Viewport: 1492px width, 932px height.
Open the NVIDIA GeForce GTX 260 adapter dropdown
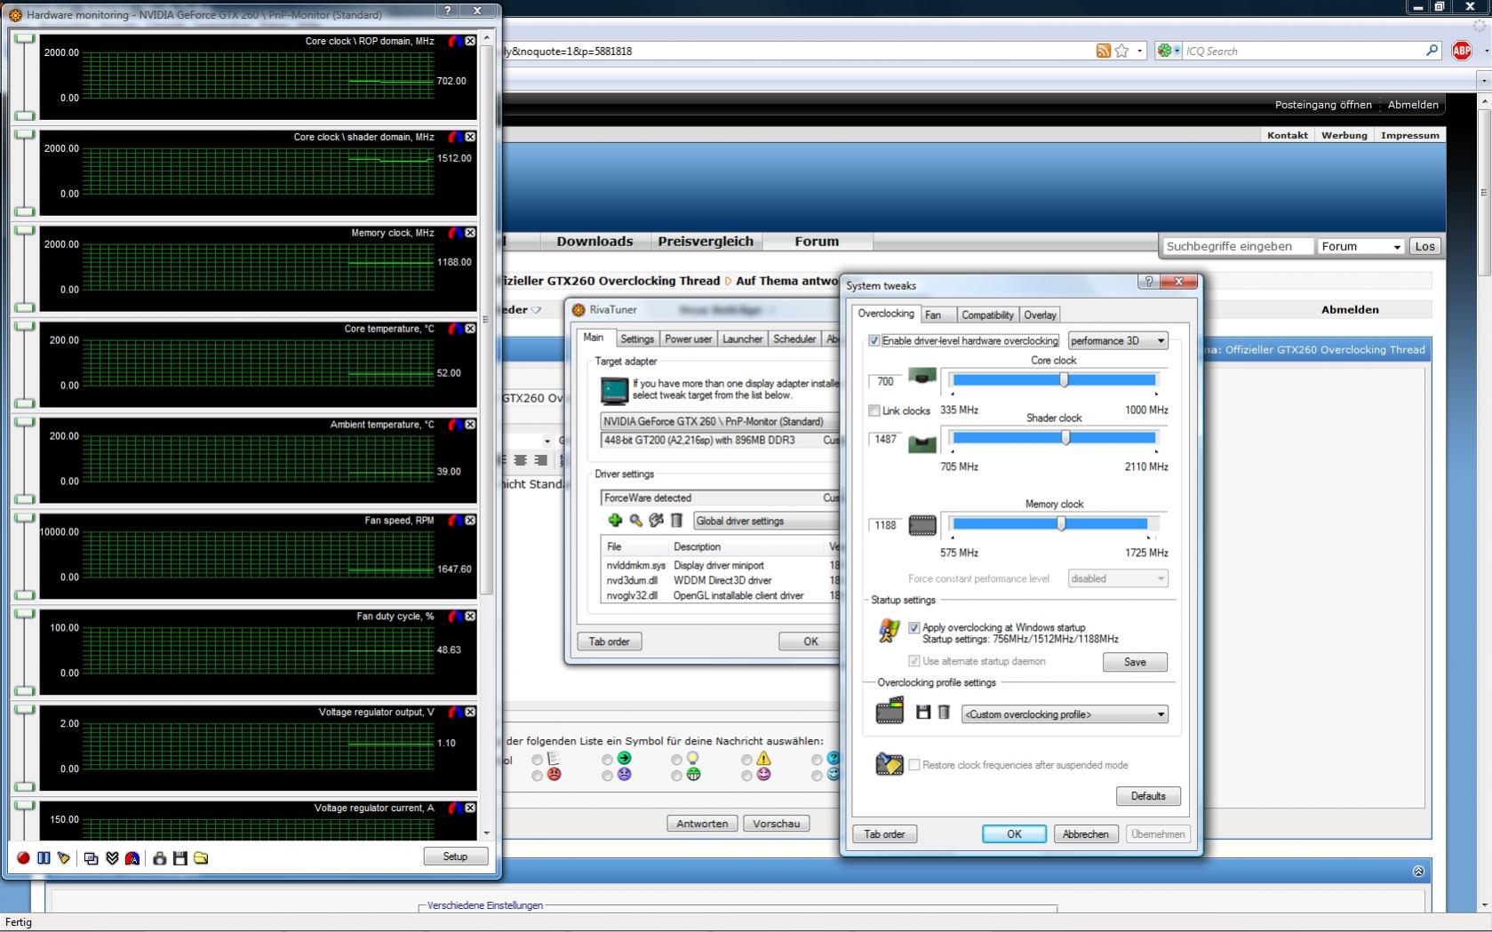pyautogui.click(x=720, y=421)
